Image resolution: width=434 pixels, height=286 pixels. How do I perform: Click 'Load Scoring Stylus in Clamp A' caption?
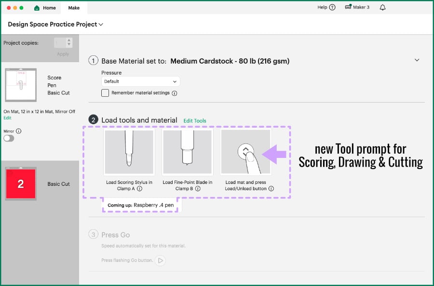(x=129, y=185)
